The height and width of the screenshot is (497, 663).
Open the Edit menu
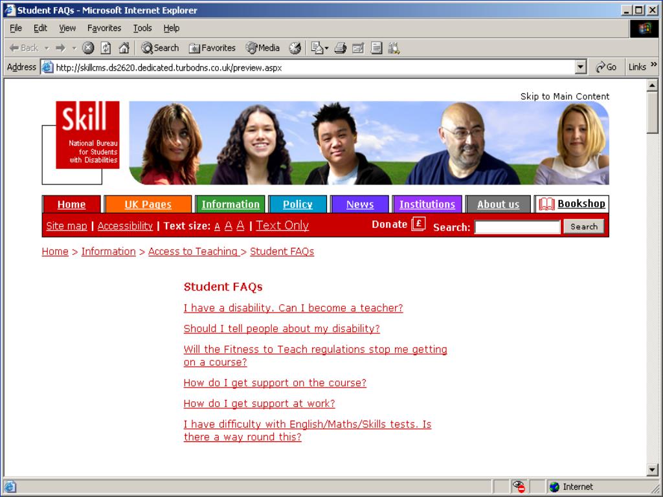[40, 28]
